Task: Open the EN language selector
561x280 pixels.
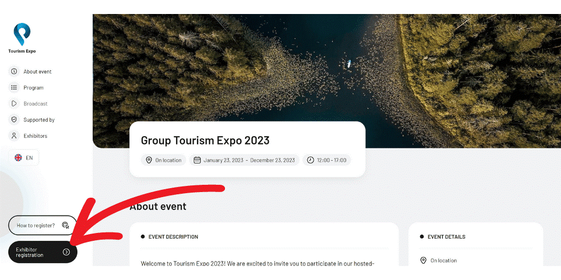Action: pos(24,157)
